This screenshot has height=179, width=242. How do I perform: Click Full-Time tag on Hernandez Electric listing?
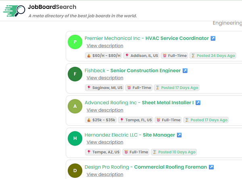click(x=136, y=152)
